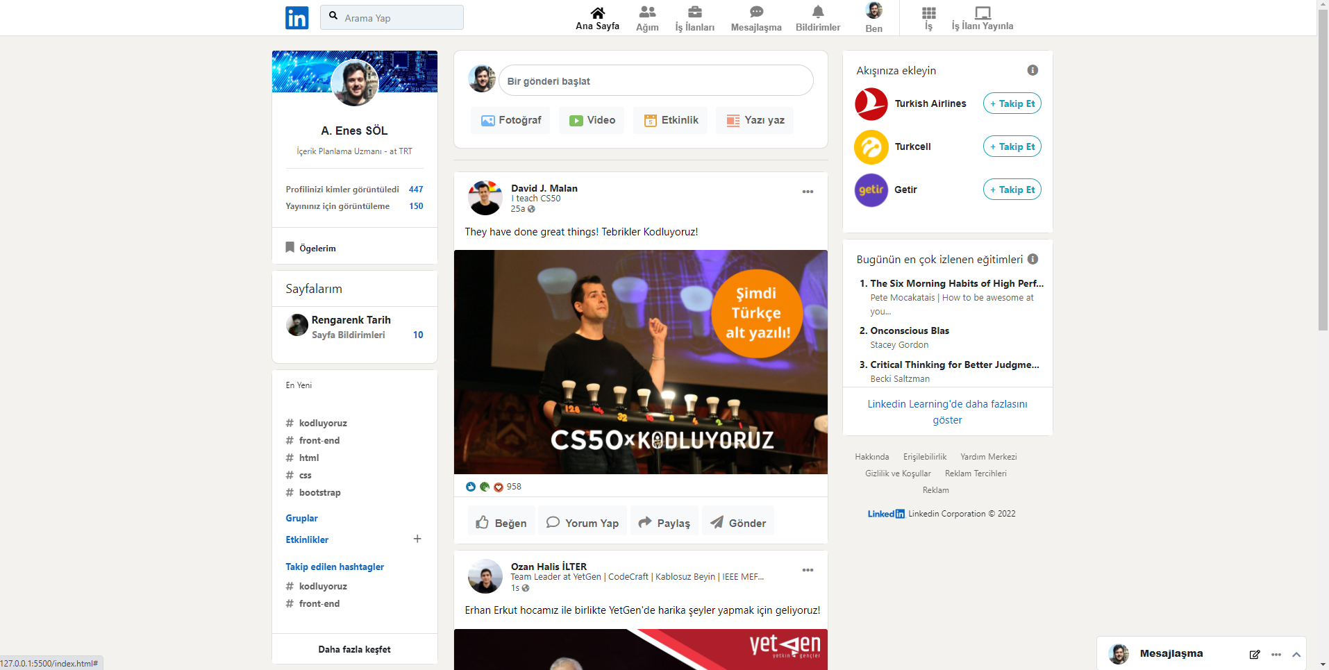Toggle Takip Et for Getir
Image resolution: width=1329 pixels, height=670 pixels.
(x=1011, y=189)
